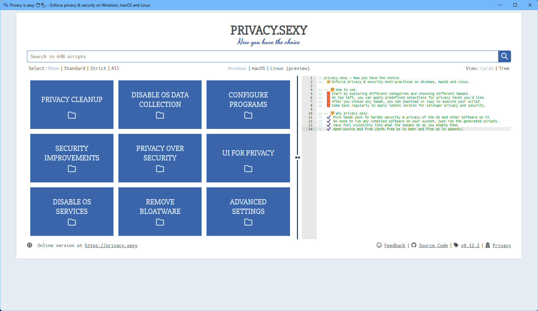The width and height of the screenshot is (538, 311).
Task: Open the https://privacy.sexy link
Action: click(111, 245)
